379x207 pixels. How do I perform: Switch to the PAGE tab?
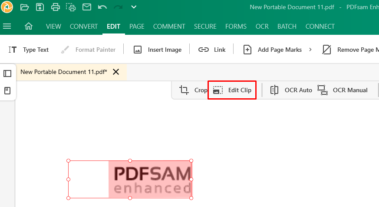(137, 27)
